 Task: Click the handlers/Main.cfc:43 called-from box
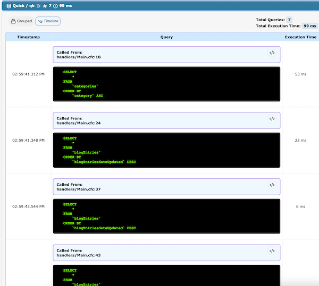(x=166, y=253)
